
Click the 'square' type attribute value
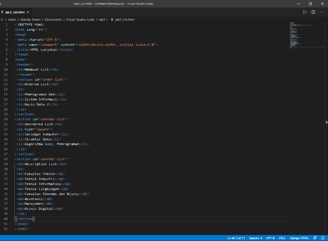tap(43, 129)
